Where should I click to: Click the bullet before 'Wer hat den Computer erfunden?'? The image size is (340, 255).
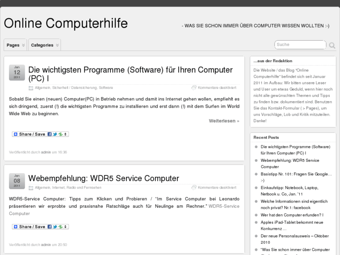pos(256,215)
